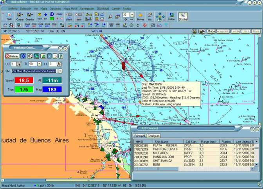Open the Guardar save button dropdown

click(x=30, y=16)
